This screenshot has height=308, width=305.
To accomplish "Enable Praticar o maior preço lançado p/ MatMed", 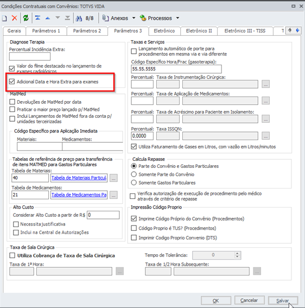I will (x=12, y=109).
